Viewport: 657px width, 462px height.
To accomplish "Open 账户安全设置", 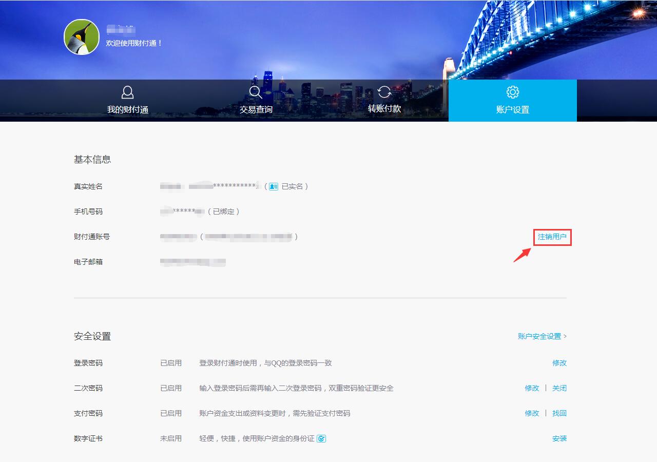I will click(539, 336).
